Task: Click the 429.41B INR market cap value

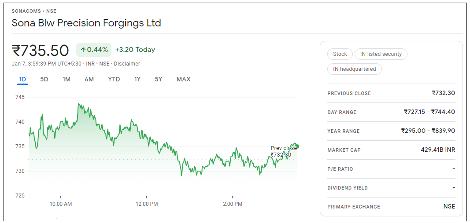Action: (x=438, y=150)
